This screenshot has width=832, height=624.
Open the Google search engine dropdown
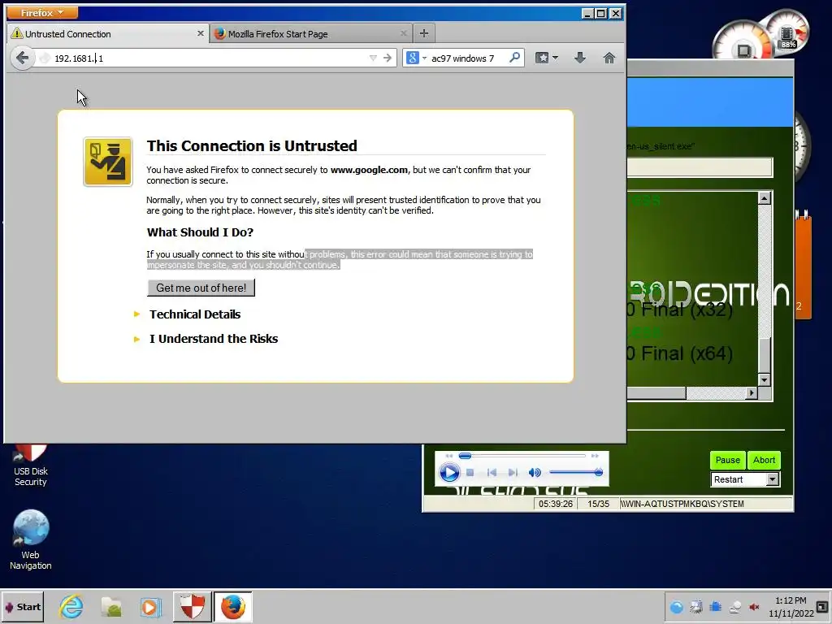(416, 58)
